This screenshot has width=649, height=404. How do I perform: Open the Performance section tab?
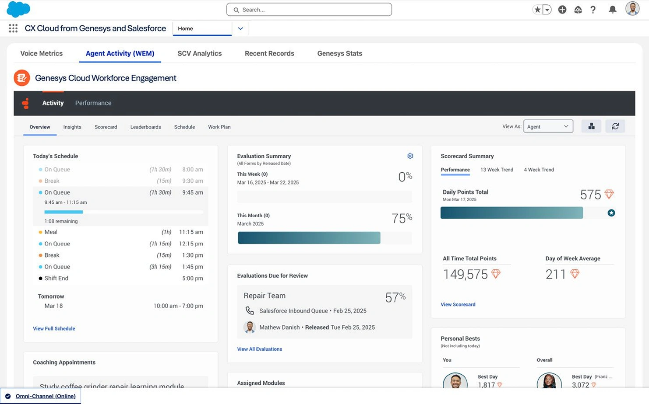[93, 103]
